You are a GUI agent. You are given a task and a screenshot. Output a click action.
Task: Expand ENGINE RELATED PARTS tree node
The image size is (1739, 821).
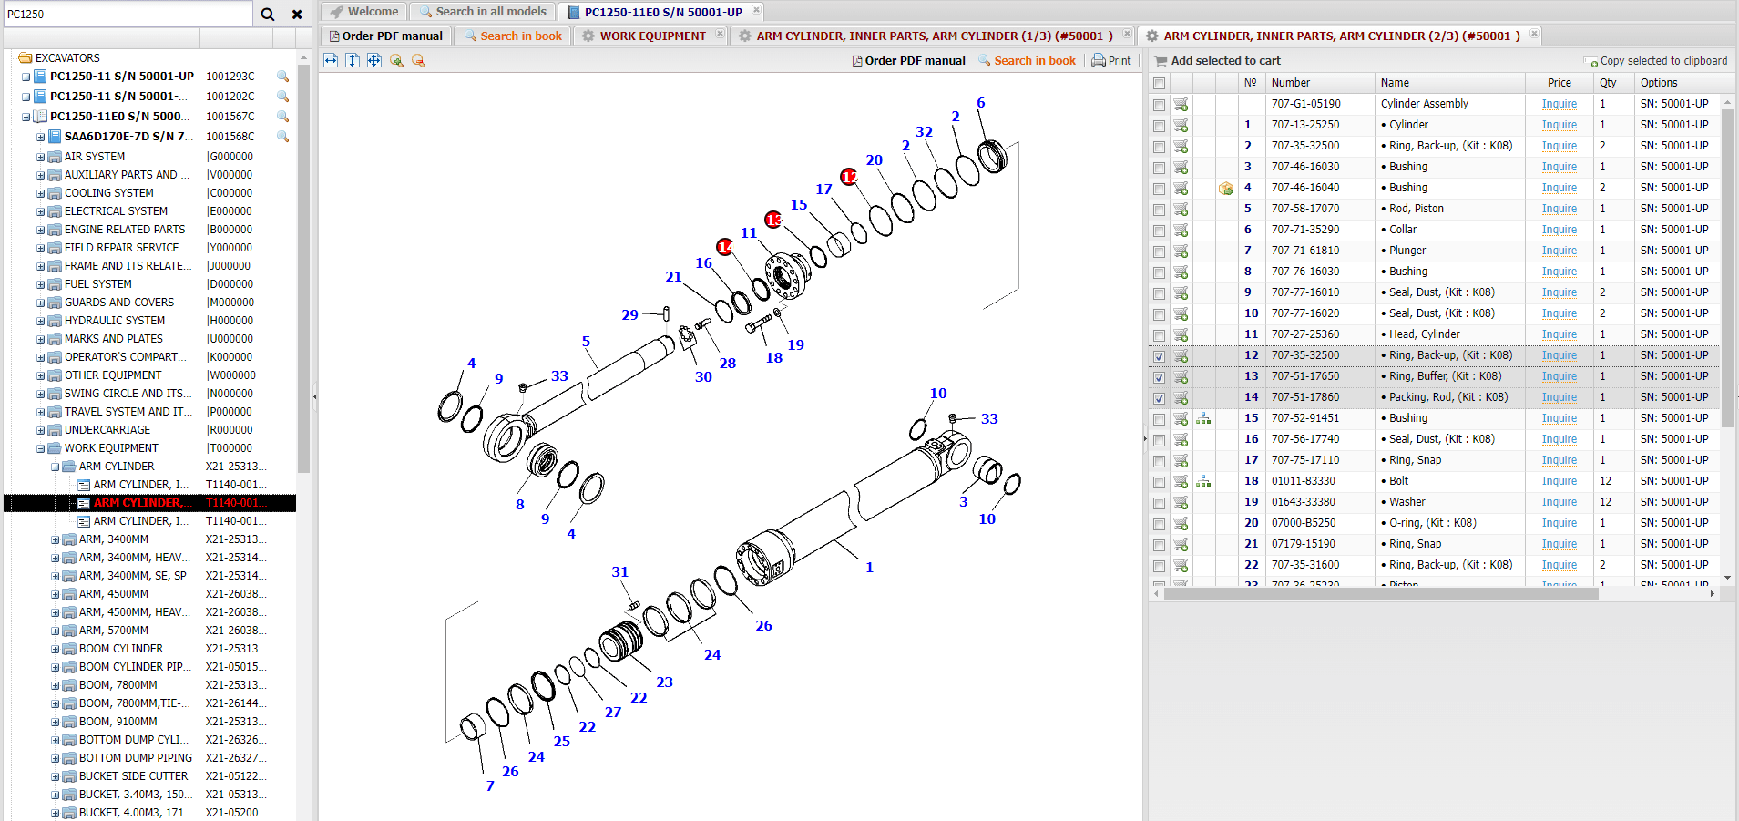coord(40,230)
